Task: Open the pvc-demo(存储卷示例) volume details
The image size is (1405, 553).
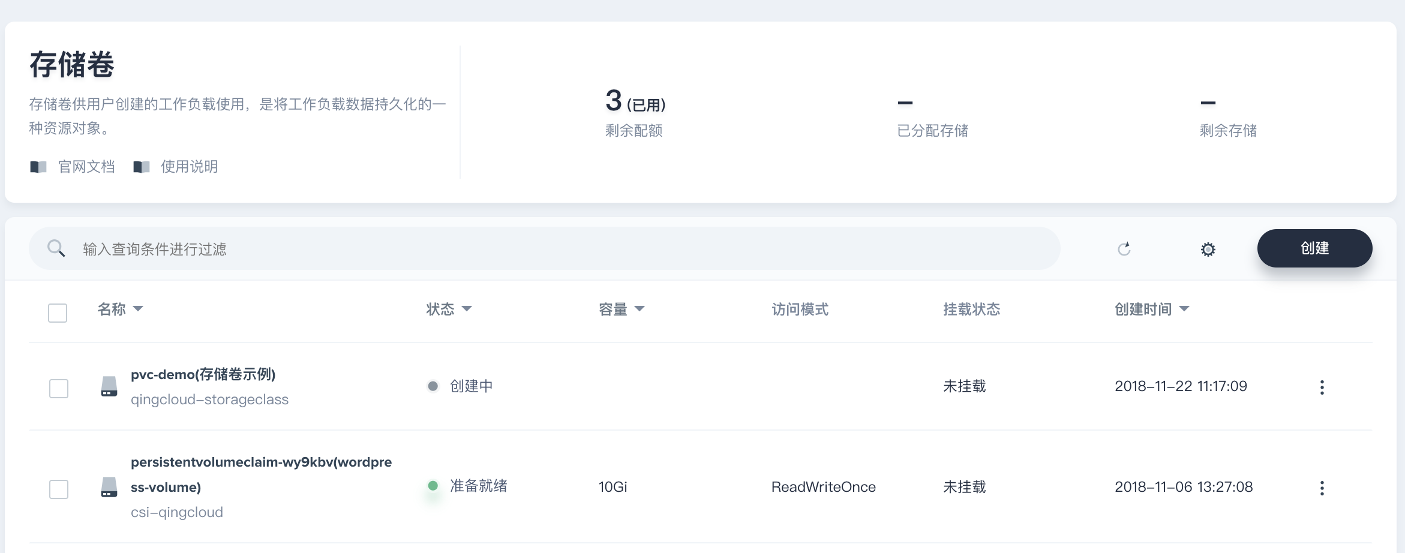Action: tap(203, 374)
